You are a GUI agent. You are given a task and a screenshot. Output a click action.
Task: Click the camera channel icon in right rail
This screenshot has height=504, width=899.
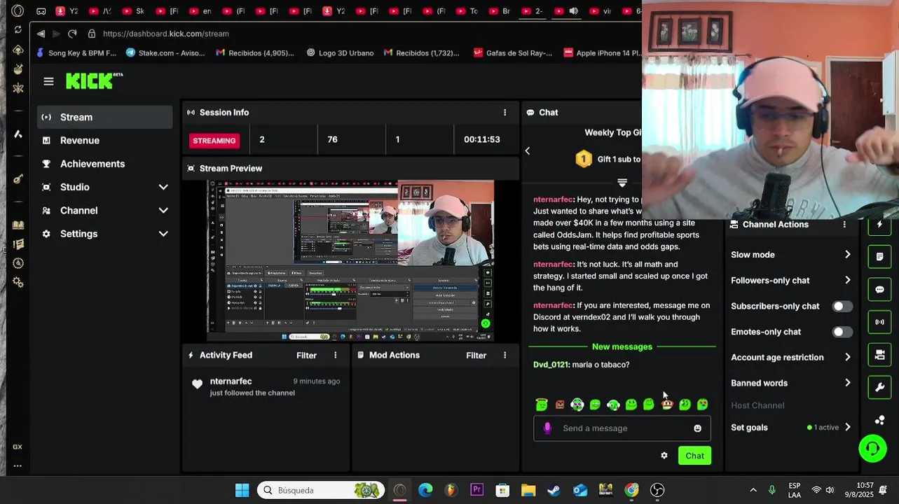(x=879, y=354)
